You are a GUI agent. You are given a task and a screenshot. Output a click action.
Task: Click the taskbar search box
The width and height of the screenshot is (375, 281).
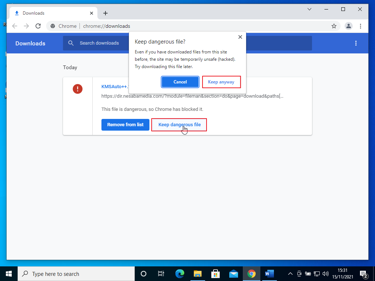pos(76,274)
